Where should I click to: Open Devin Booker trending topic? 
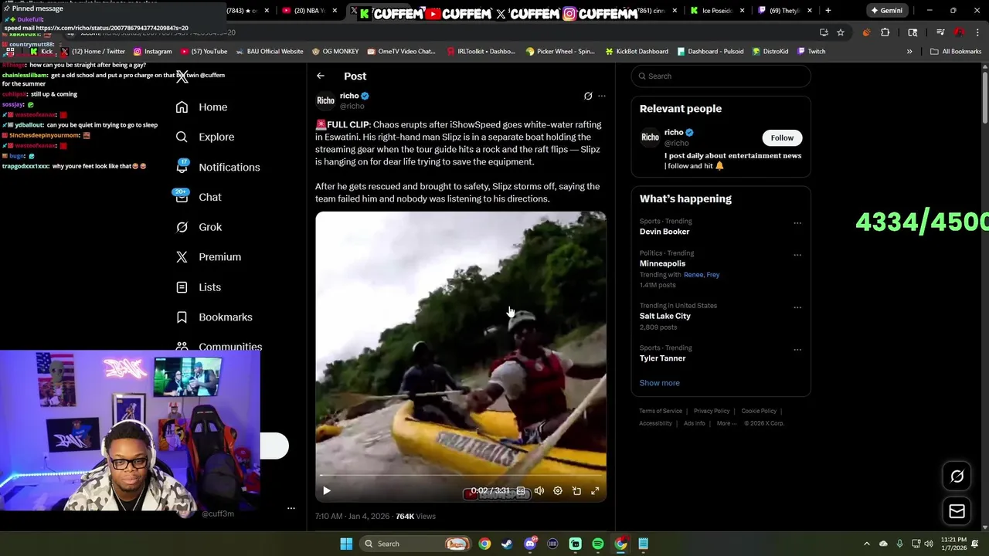(664, 232)
